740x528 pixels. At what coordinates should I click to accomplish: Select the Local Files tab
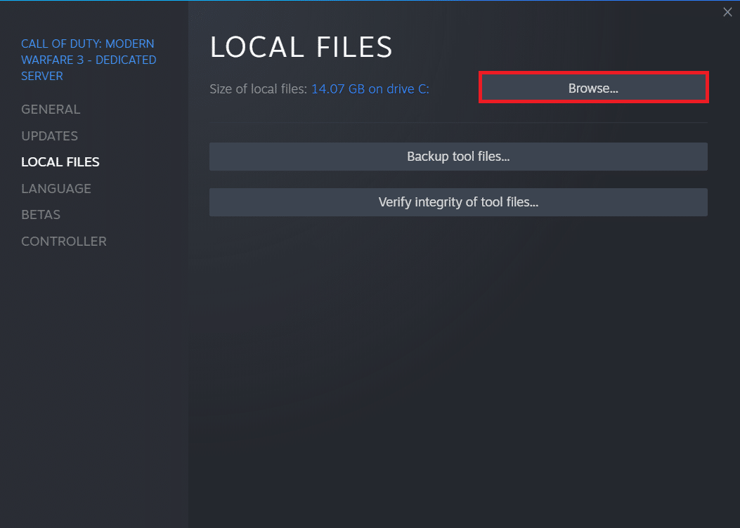coord(60,162)
